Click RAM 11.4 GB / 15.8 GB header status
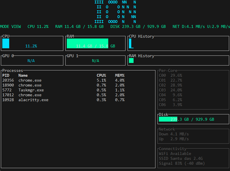 pyautogui.click(x=79, y=26)
